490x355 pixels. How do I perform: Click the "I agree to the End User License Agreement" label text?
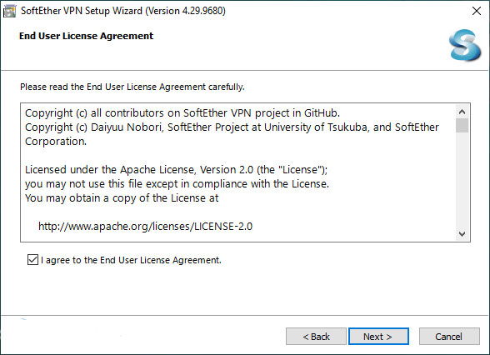(131, 260)
